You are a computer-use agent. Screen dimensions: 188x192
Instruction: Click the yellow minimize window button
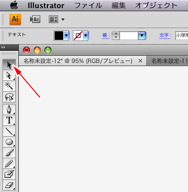(37, 50)
